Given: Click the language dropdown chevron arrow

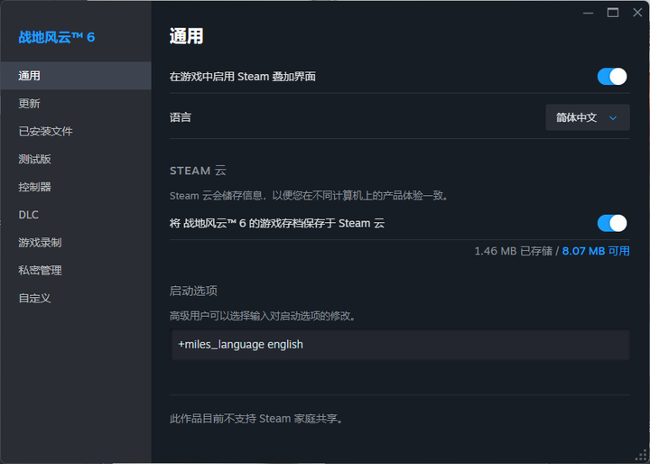Looking at the screenshot, I should point(614,117).
